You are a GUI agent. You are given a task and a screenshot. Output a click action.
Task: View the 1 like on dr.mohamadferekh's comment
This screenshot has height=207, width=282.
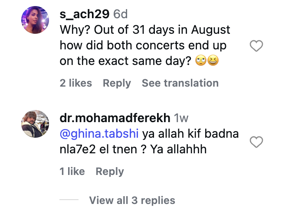[72, 171]
